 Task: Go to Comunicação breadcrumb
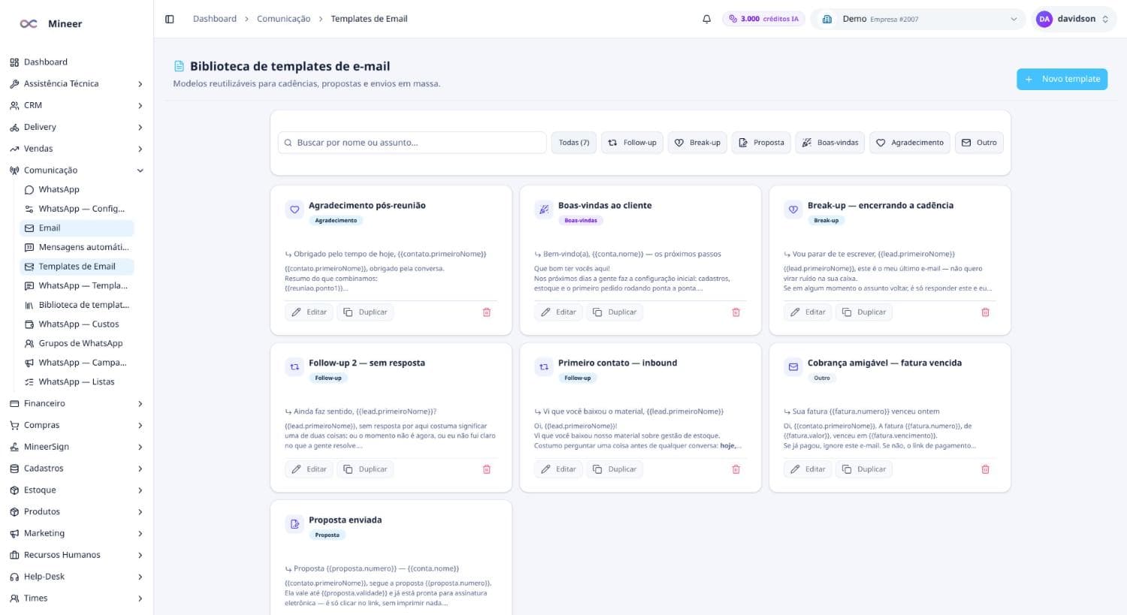(x=283, y=19)
